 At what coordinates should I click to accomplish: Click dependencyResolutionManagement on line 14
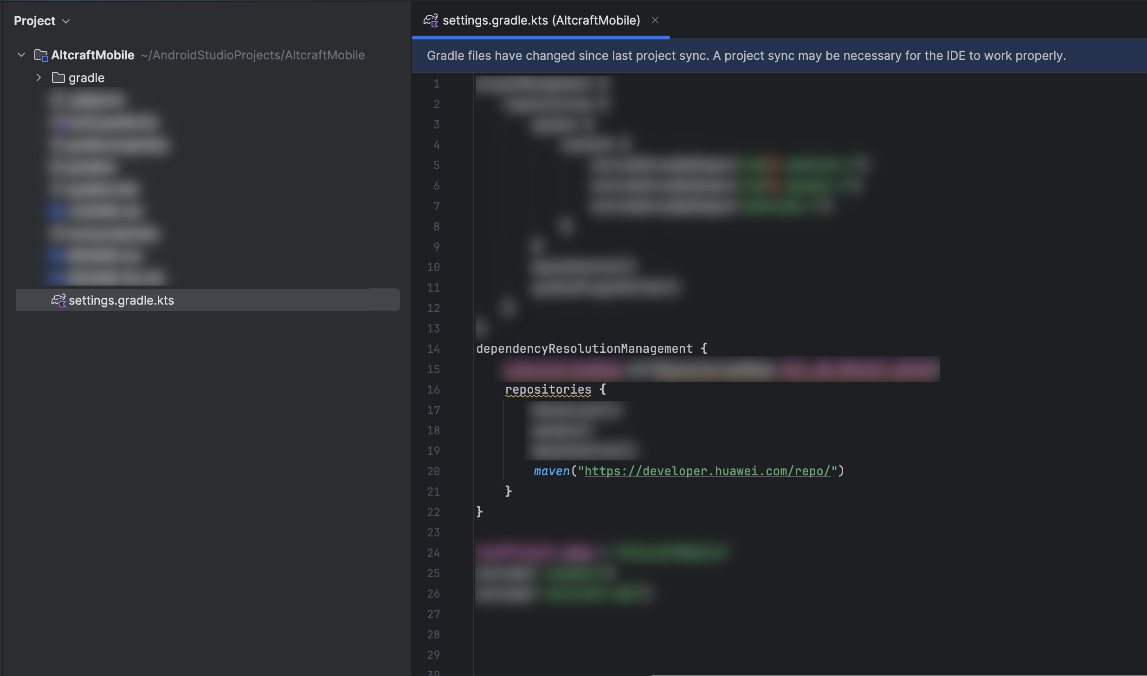coord(584,349)
